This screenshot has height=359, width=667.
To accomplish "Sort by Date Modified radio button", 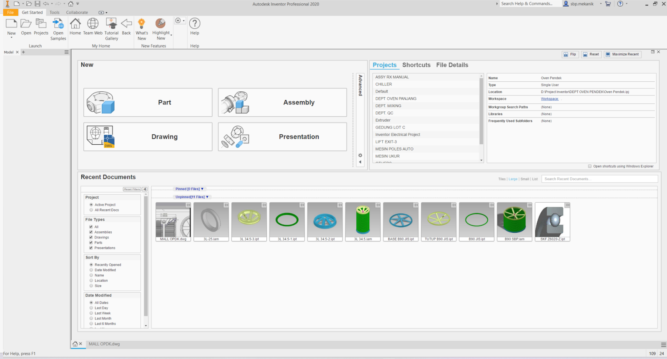I will tap(91, 270).
